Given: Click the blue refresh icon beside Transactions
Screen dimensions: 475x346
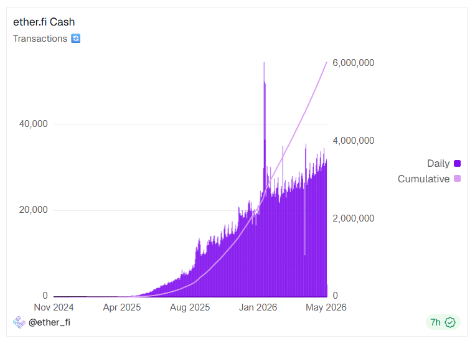Looking at the screenshot, I should coord(76,39).
